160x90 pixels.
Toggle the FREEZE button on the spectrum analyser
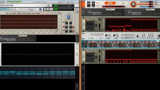pos(66,31)
